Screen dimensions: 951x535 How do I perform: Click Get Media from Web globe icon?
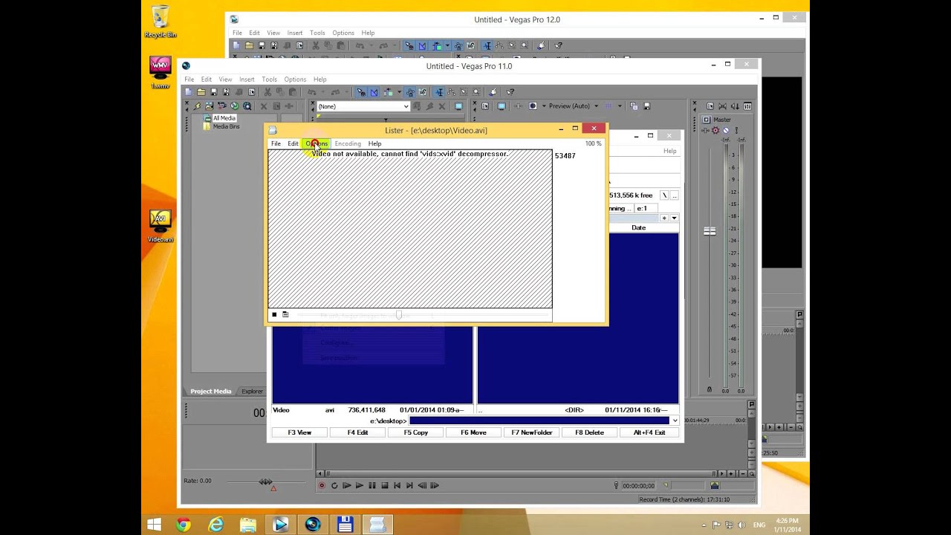click(235, 106)
